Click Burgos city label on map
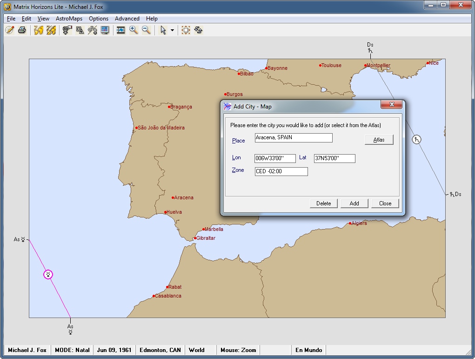The height and width of the screenshot is (359, 475). pyautogui.click(x=234, y=95)
